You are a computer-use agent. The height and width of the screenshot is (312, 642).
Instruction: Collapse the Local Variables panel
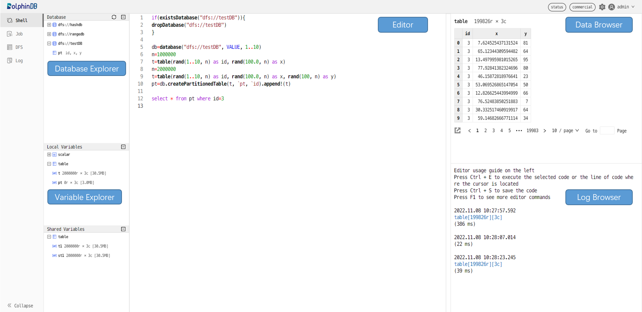click(x=123, y=147)
